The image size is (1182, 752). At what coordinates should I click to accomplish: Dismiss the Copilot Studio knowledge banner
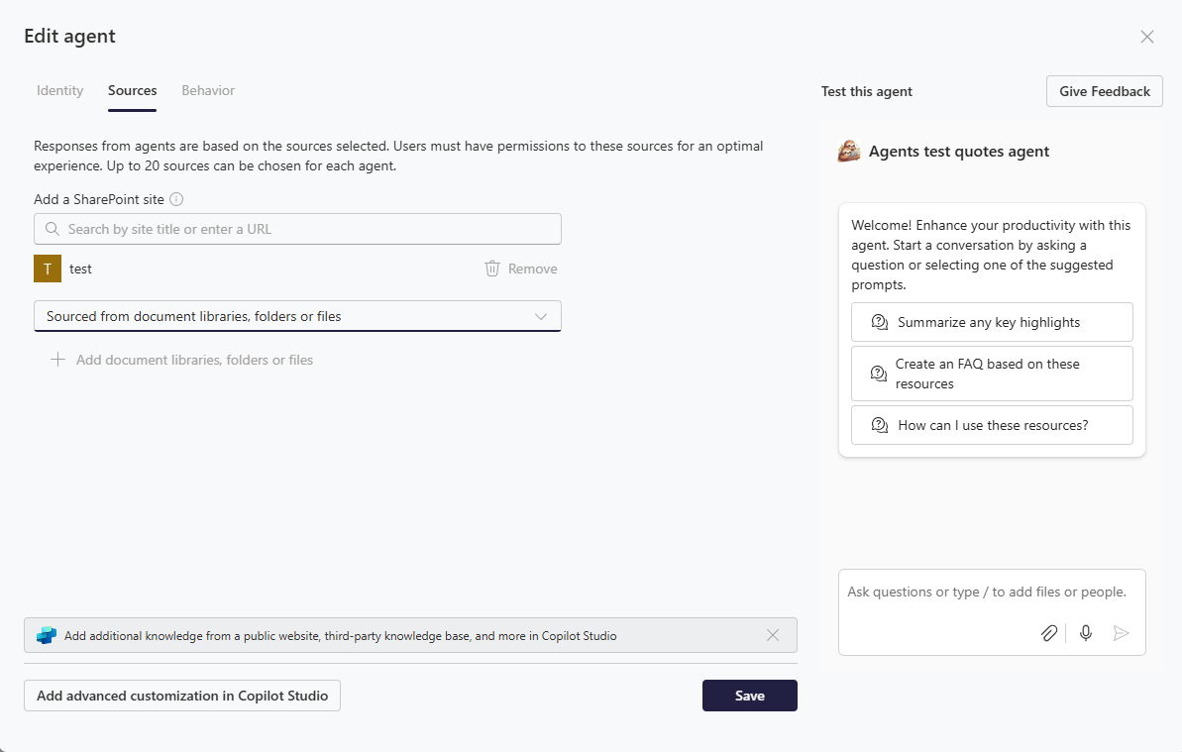[x=773, y=635]
